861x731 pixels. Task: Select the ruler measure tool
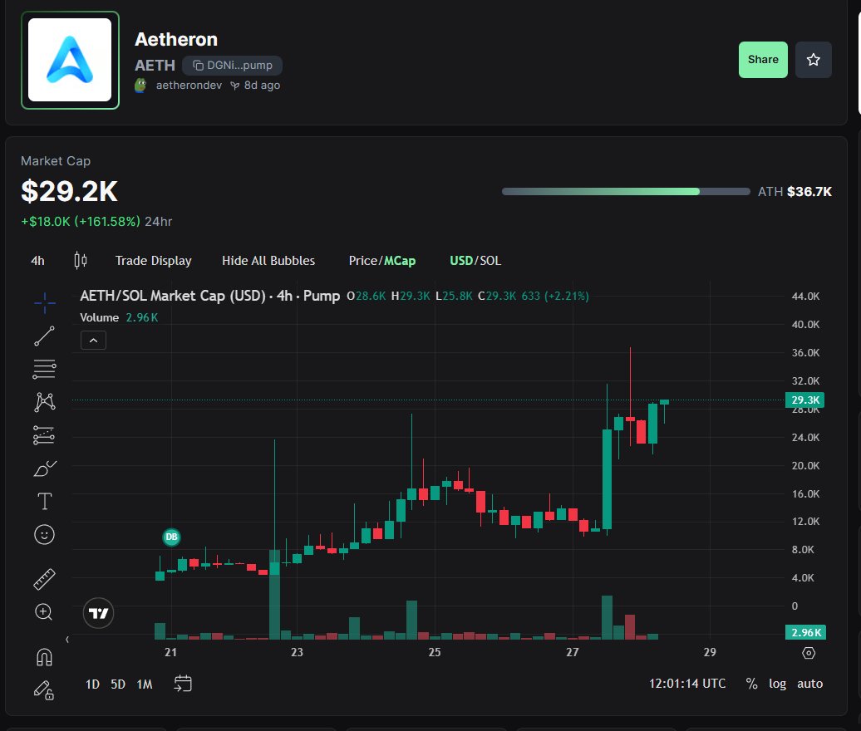pos(45,579)
